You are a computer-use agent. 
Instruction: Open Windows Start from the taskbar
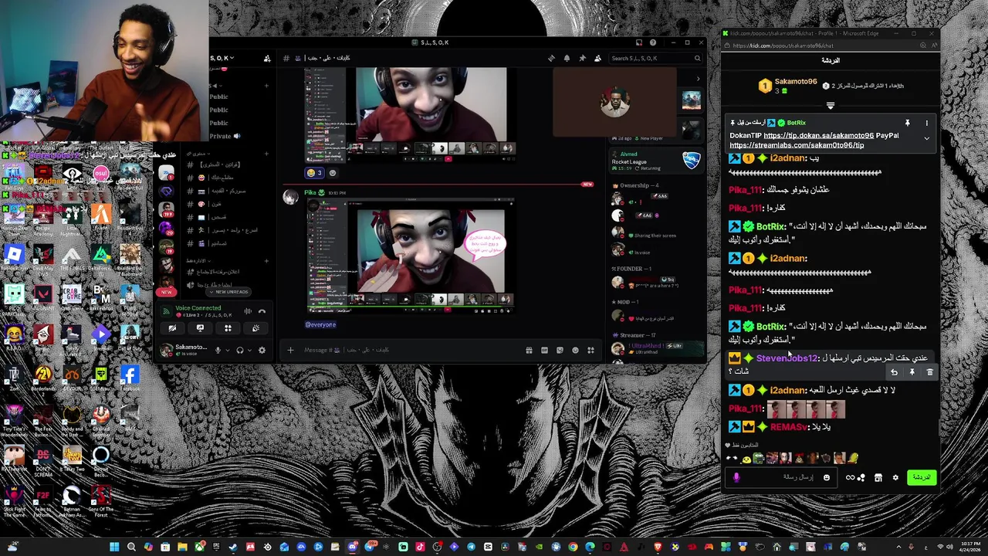tap(114, 547)
